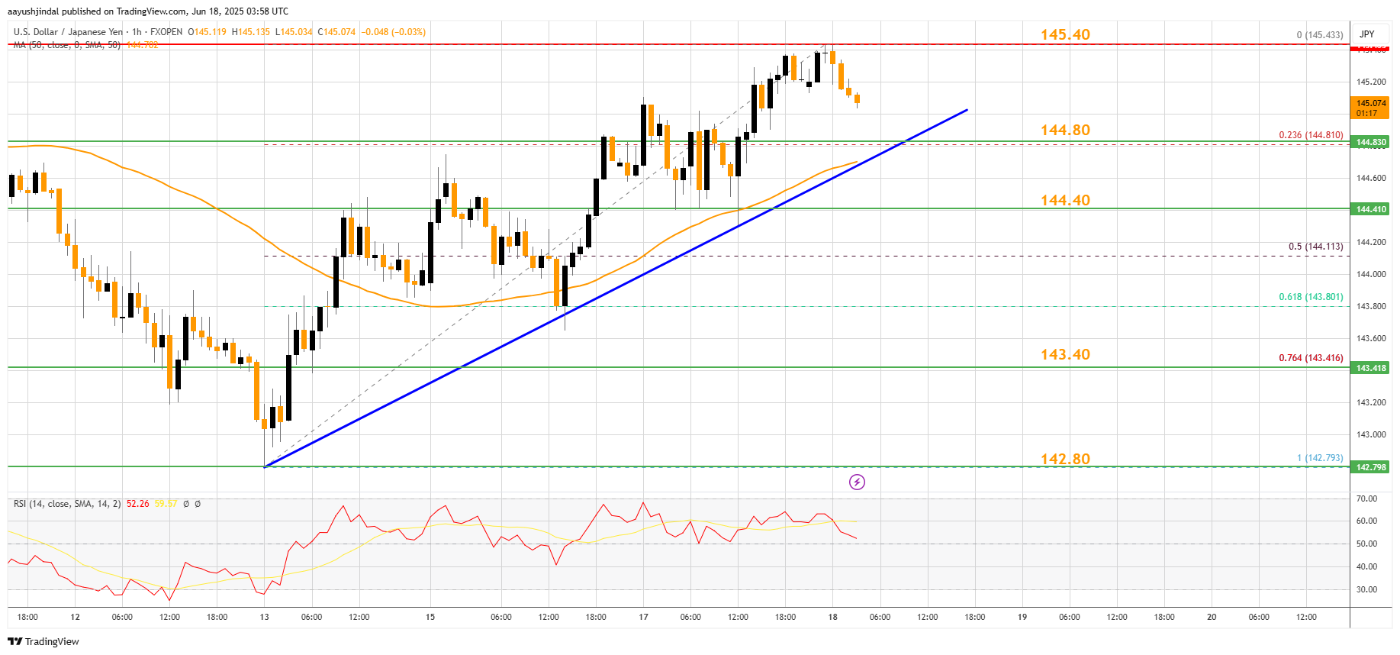This screenshot has width=1400, height=655.
Task: Click the green 144.410 price axis label
Action: pos(1370,209)
